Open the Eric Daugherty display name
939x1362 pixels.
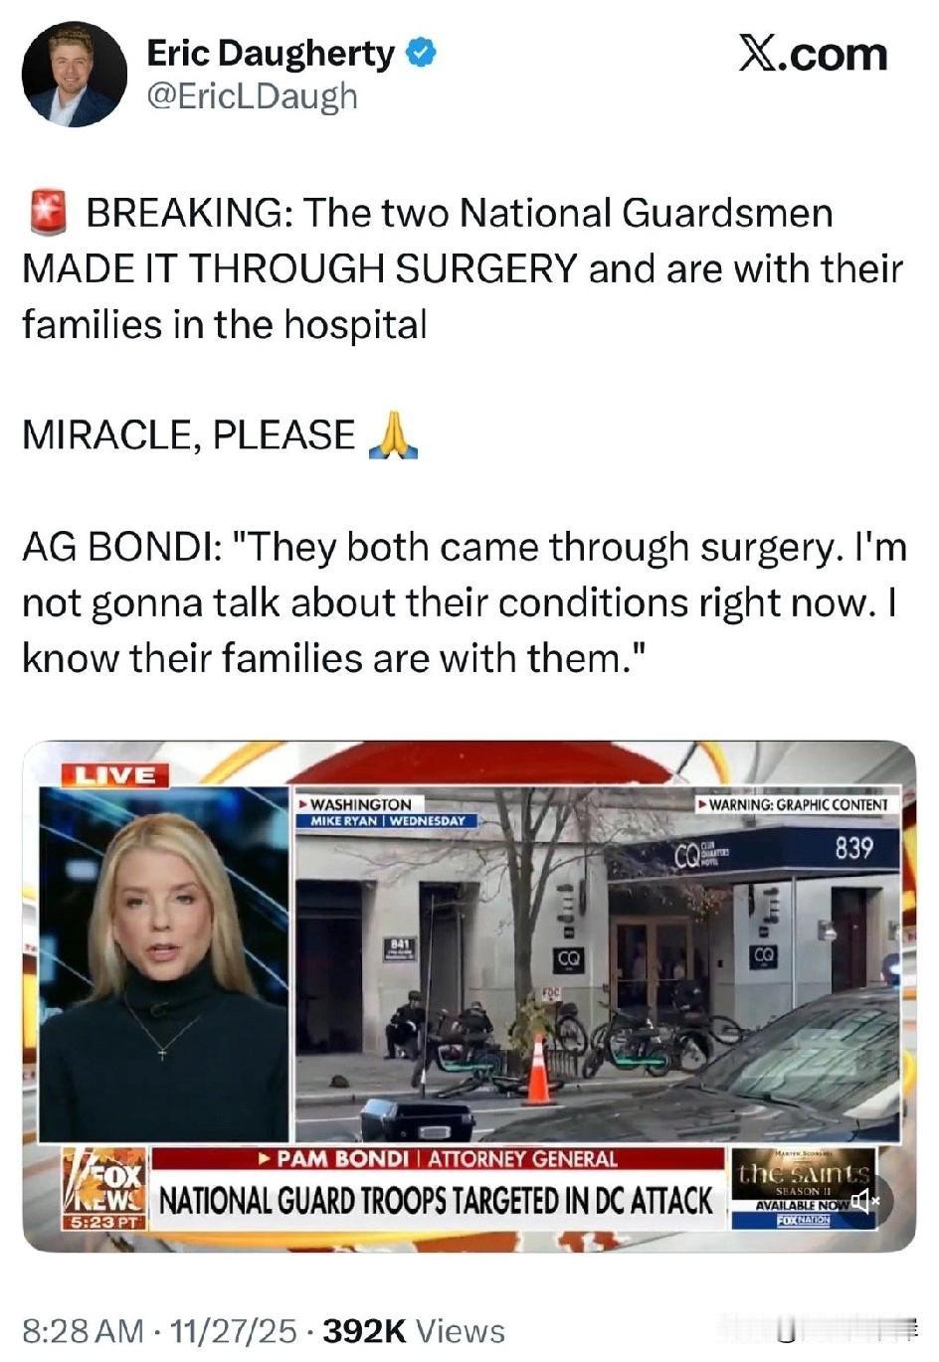coord(271,53)
